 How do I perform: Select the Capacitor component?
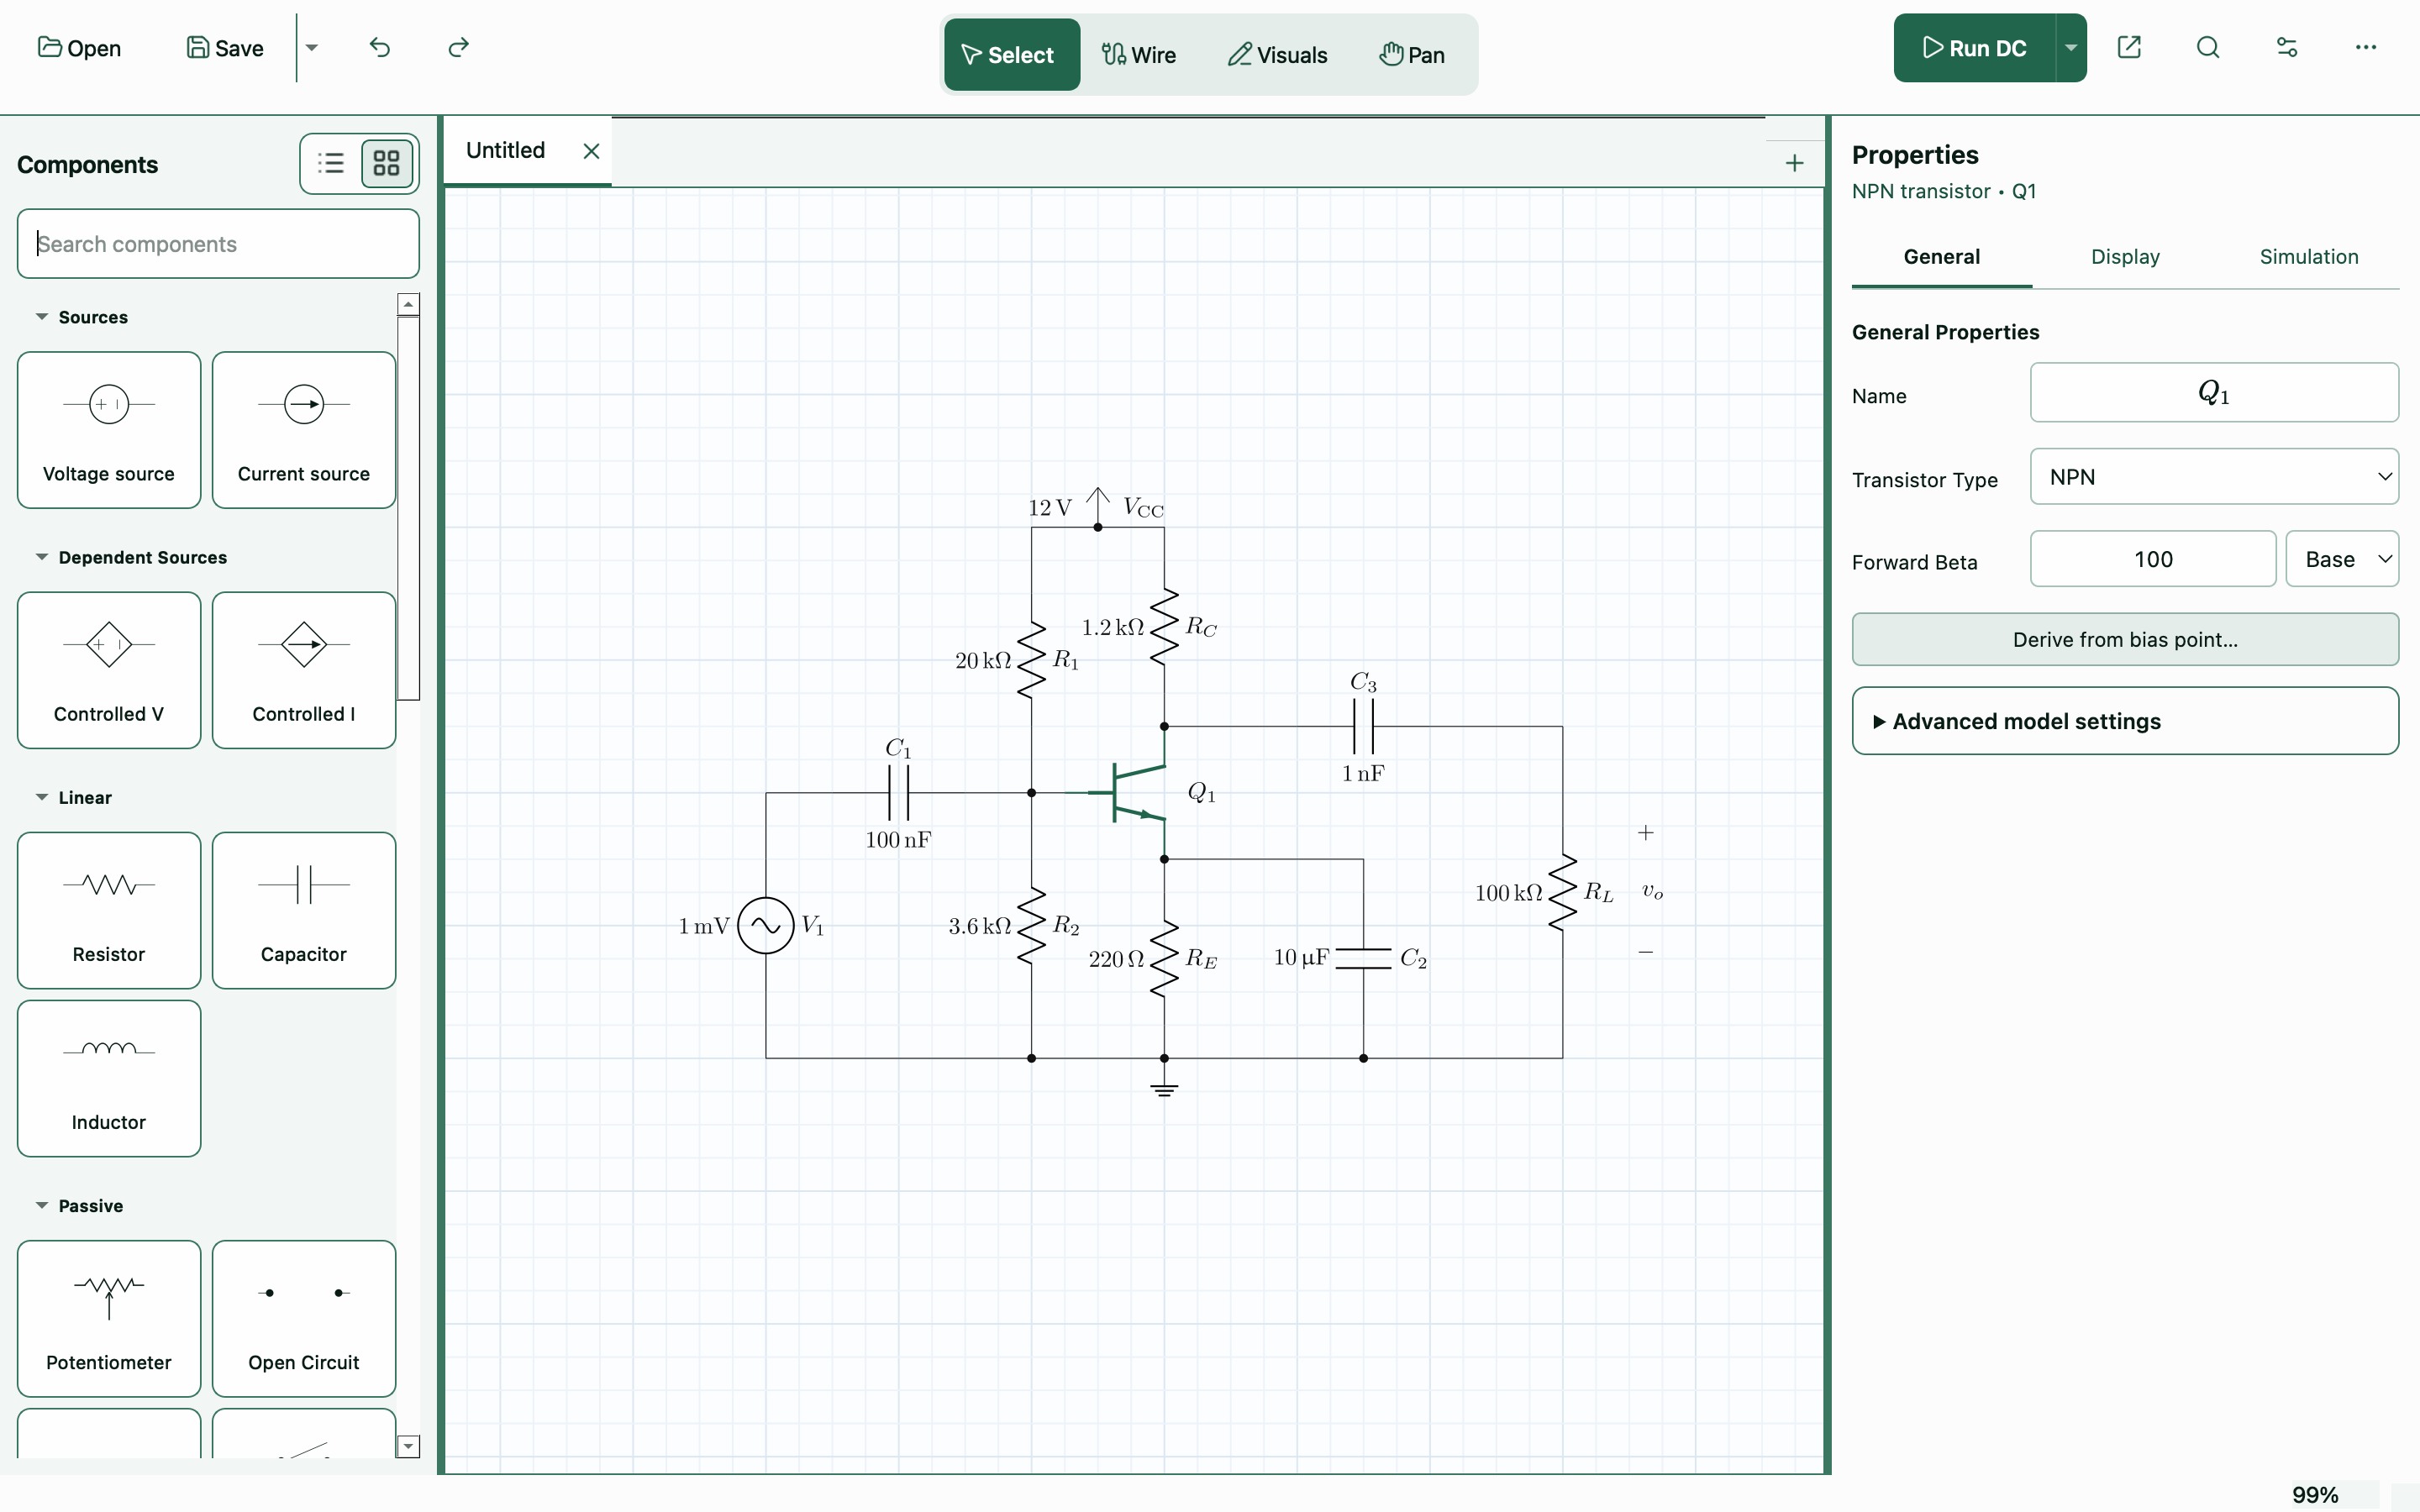point(304,910)
